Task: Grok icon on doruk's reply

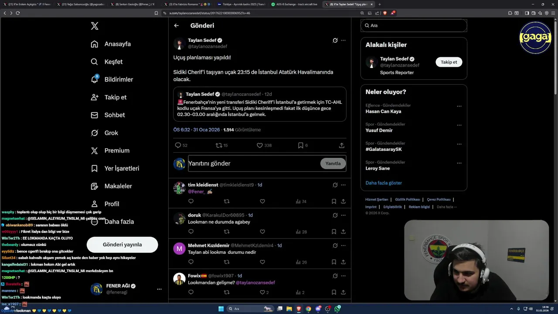Action: pos(335,215)
